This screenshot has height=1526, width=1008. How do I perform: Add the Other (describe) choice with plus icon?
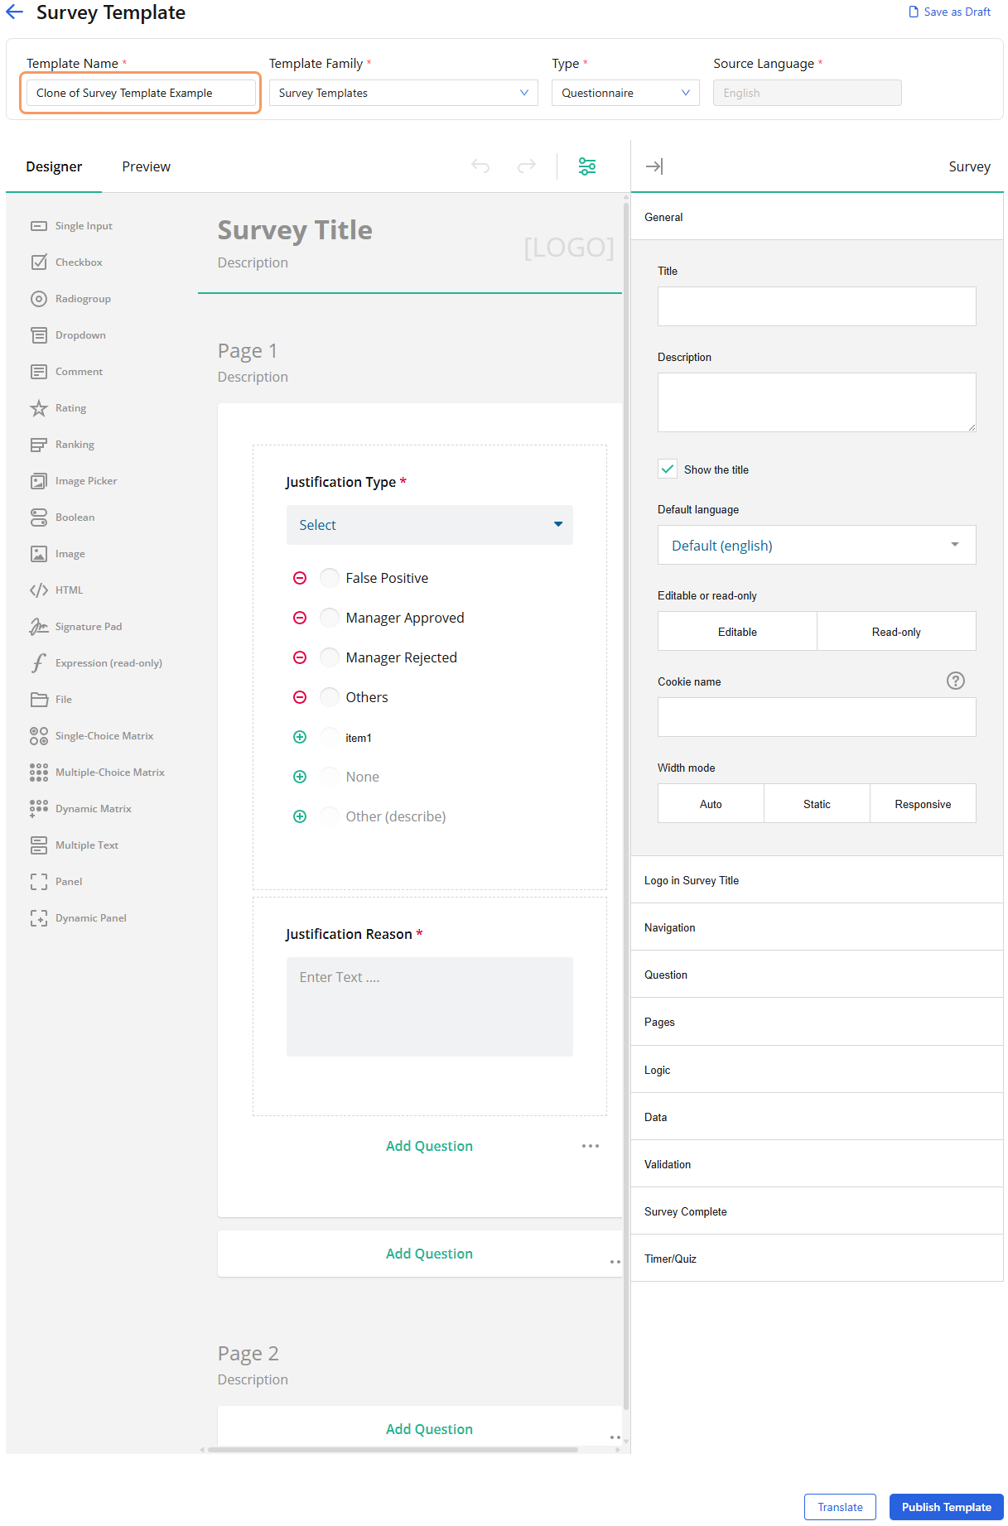coord(300,816)
